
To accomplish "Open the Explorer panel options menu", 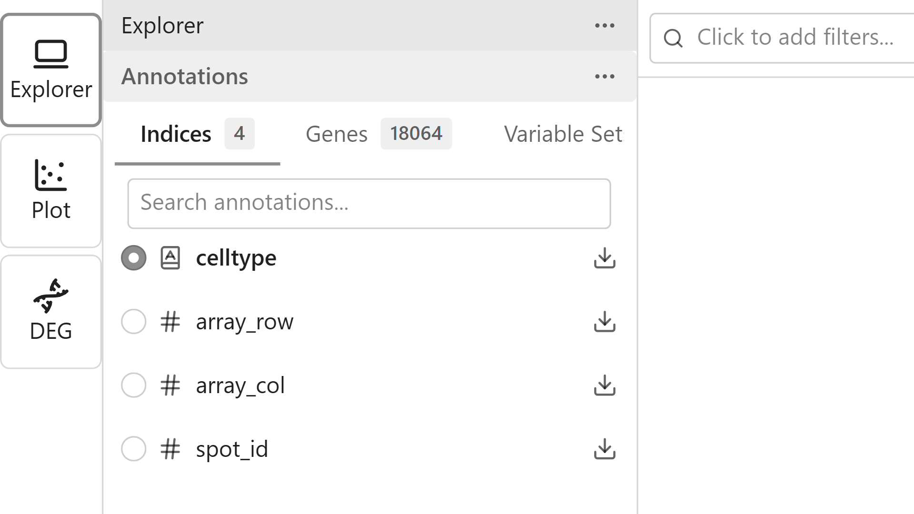I will pyautogui.click(x=604, y=26).
